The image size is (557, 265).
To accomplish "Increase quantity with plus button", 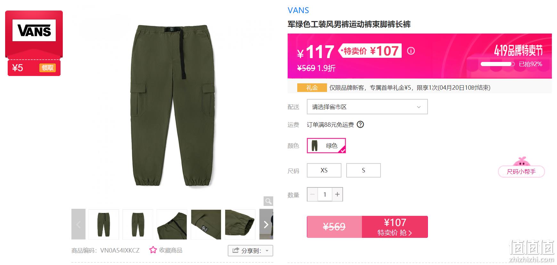I will point(337,194).
